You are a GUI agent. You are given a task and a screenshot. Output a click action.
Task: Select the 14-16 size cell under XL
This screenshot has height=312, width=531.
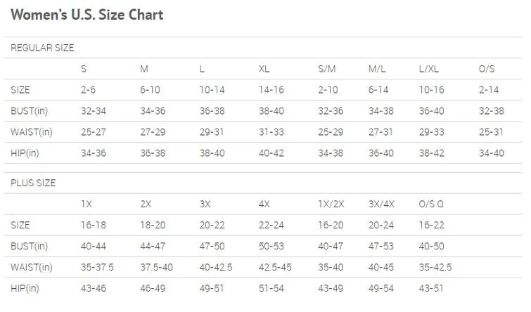pos(271,90)
